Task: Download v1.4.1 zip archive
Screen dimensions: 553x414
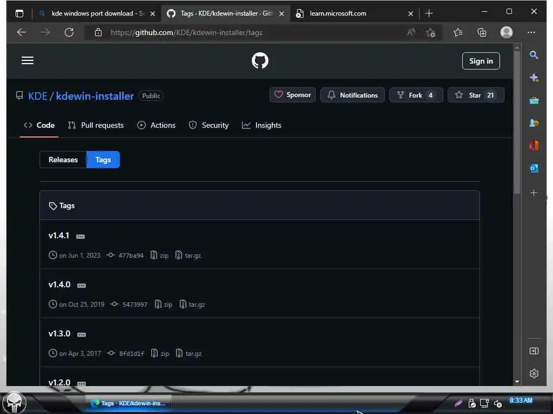Action: (x=159, y=256)
